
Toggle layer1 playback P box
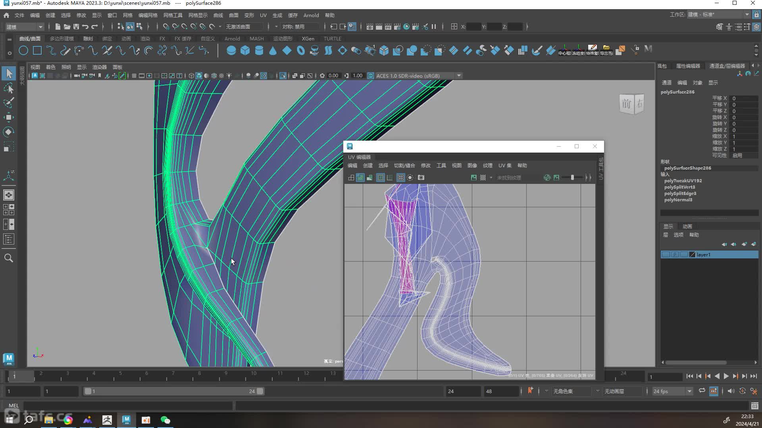tap(675, 255)
